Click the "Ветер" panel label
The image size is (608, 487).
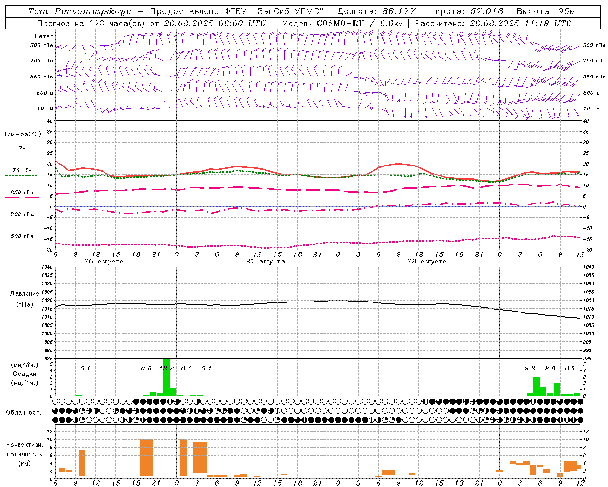[x=44, y=36]
